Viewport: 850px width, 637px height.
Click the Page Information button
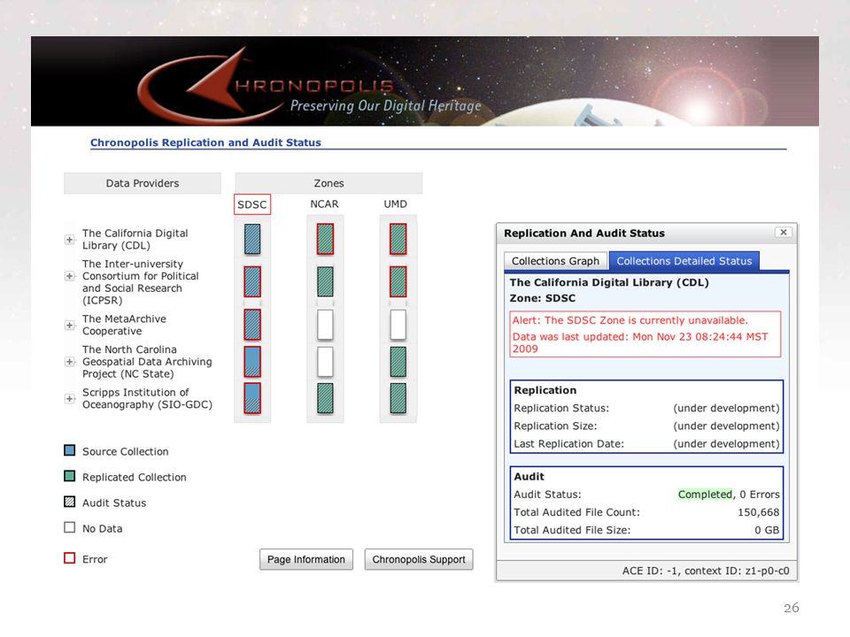point(305,559)
